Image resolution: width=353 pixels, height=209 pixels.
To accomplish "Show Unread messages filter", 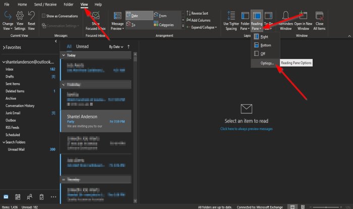I will pos(82,46).
